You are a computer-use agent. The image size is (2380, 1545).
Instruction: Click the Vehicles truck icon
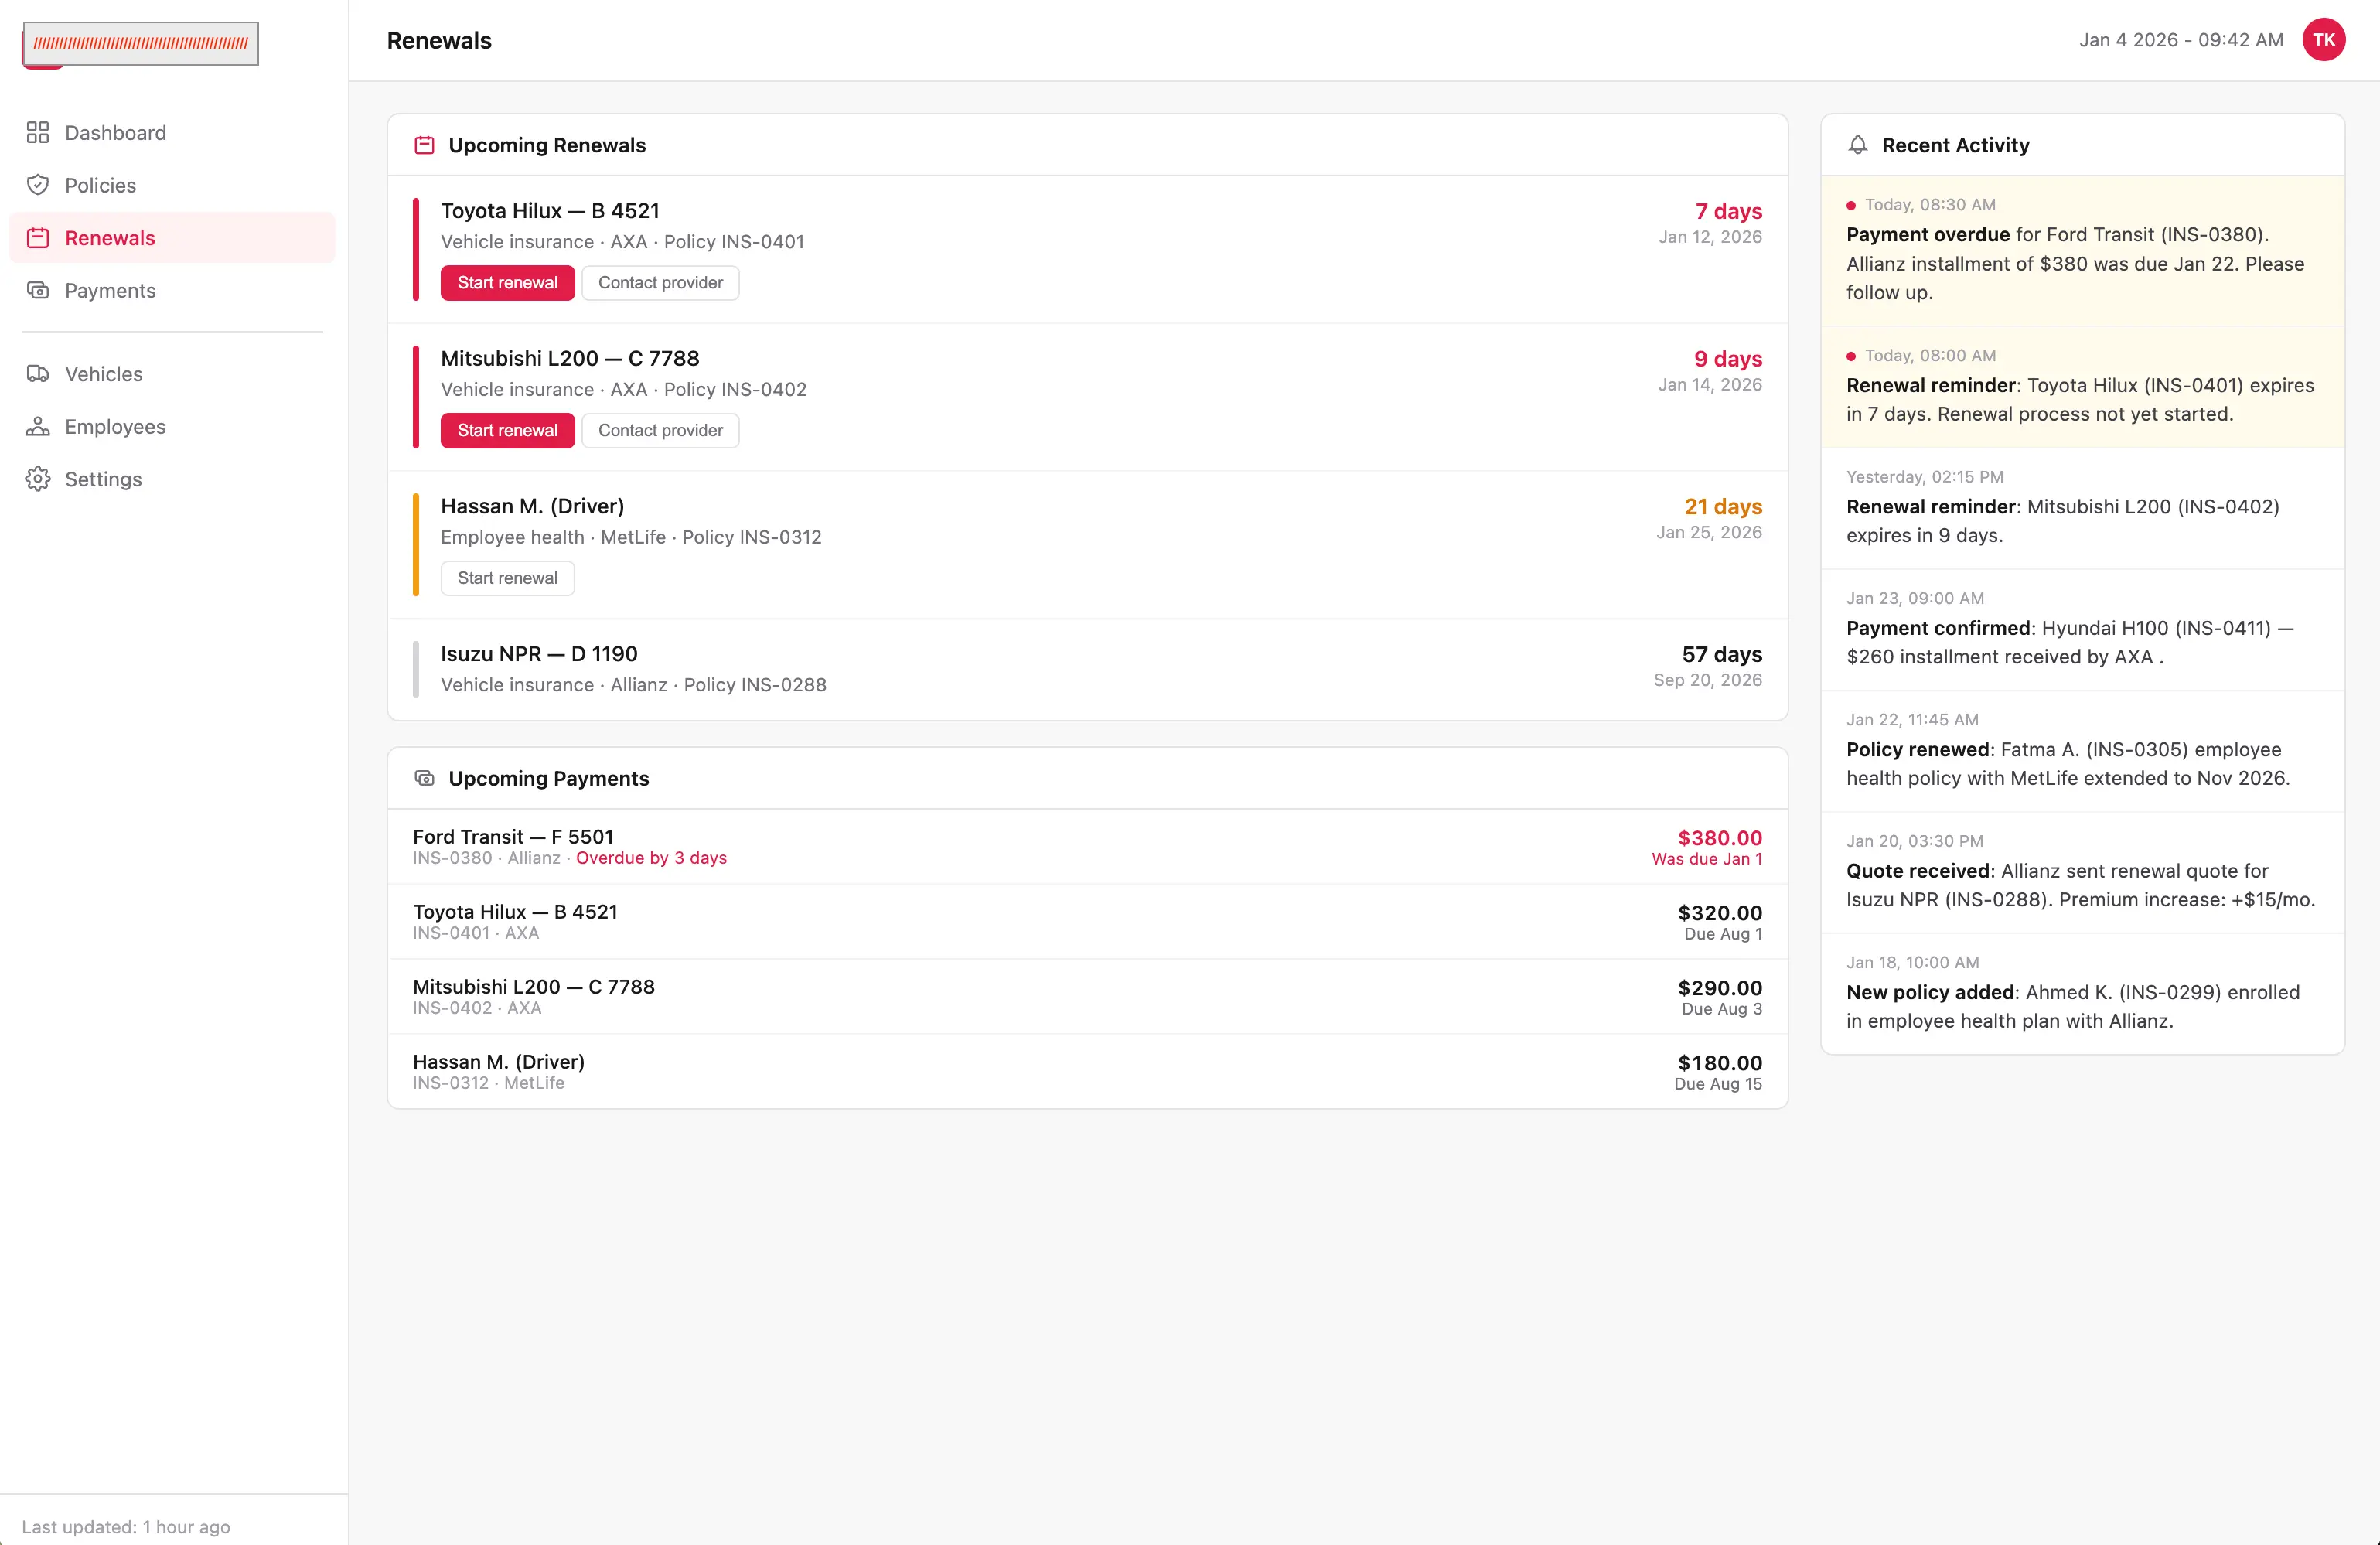coord(38,374)
